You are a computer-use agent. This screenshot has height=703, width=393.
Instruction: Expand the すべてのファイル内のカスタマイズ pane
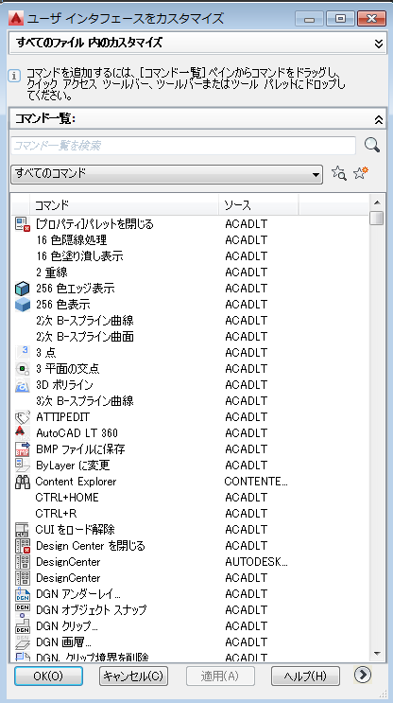click(379, 44)
